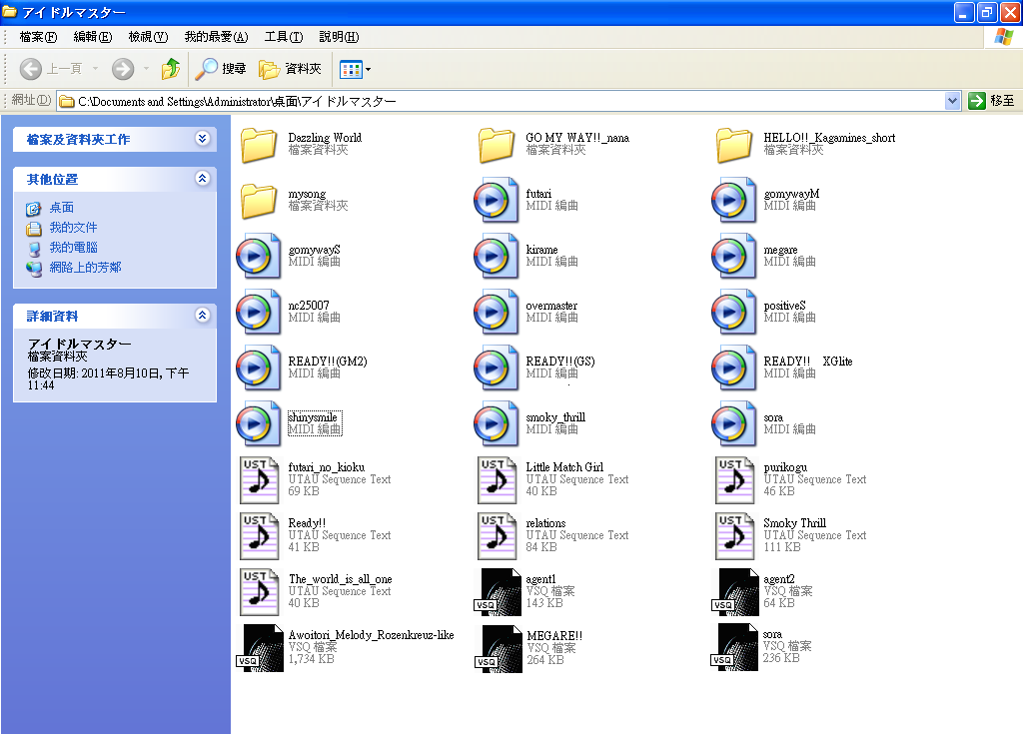Click the shinysmile file name label
The width and height of the screenshot is (1023, 734).
(x=313, y=416)
